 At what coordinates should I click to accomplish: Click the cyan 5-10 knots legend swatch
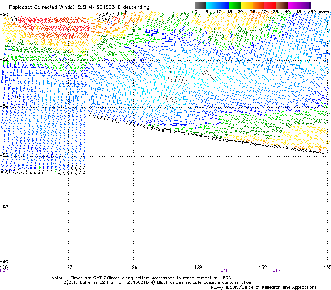[212, 5]
